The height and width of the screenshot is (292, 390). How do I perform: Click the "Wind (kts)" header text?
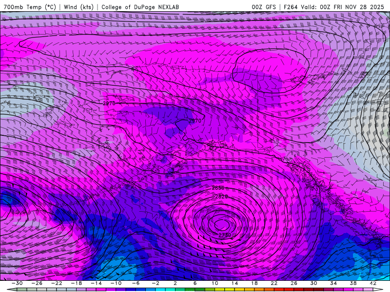(x=78, y=7)
